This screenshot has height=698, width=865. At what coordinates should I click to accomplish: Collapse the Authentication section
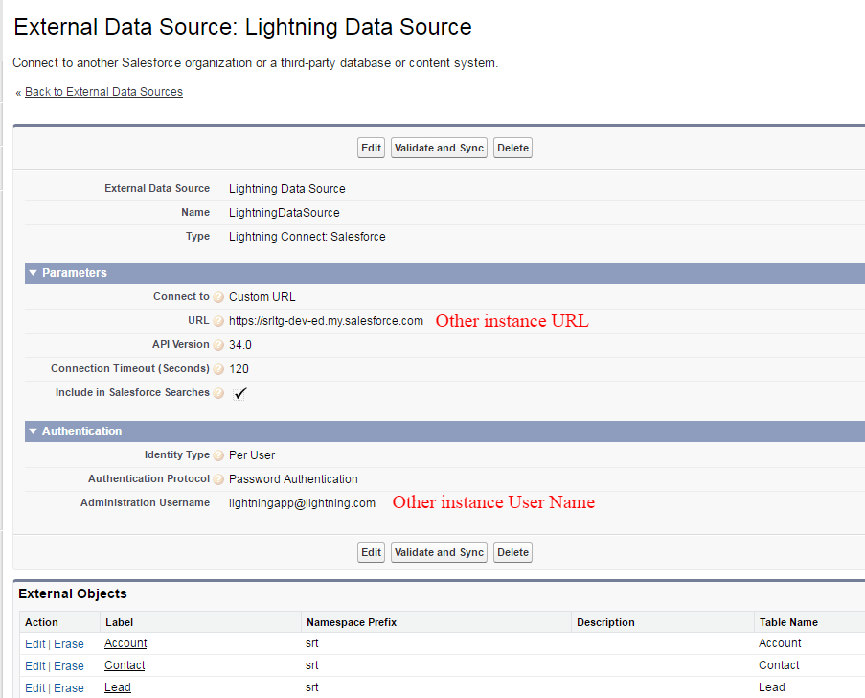[x=34, y=430]
